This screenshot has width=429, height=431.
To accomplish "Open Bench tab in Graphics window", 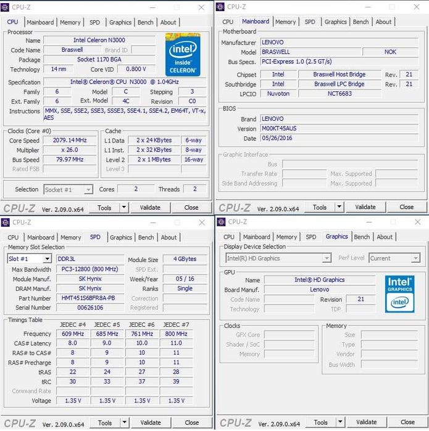I will pyautogui.click(x=362, y=237).
